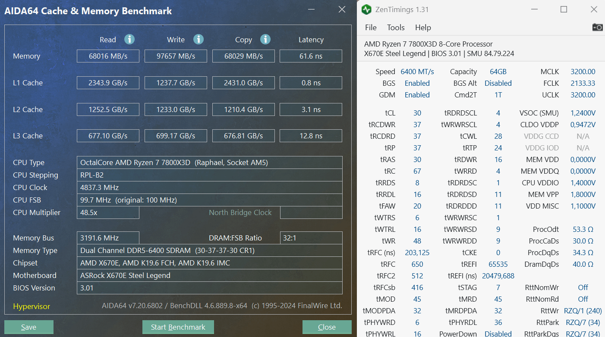Click the VSOC (SMU) value 1,2400V

[583, 113]
